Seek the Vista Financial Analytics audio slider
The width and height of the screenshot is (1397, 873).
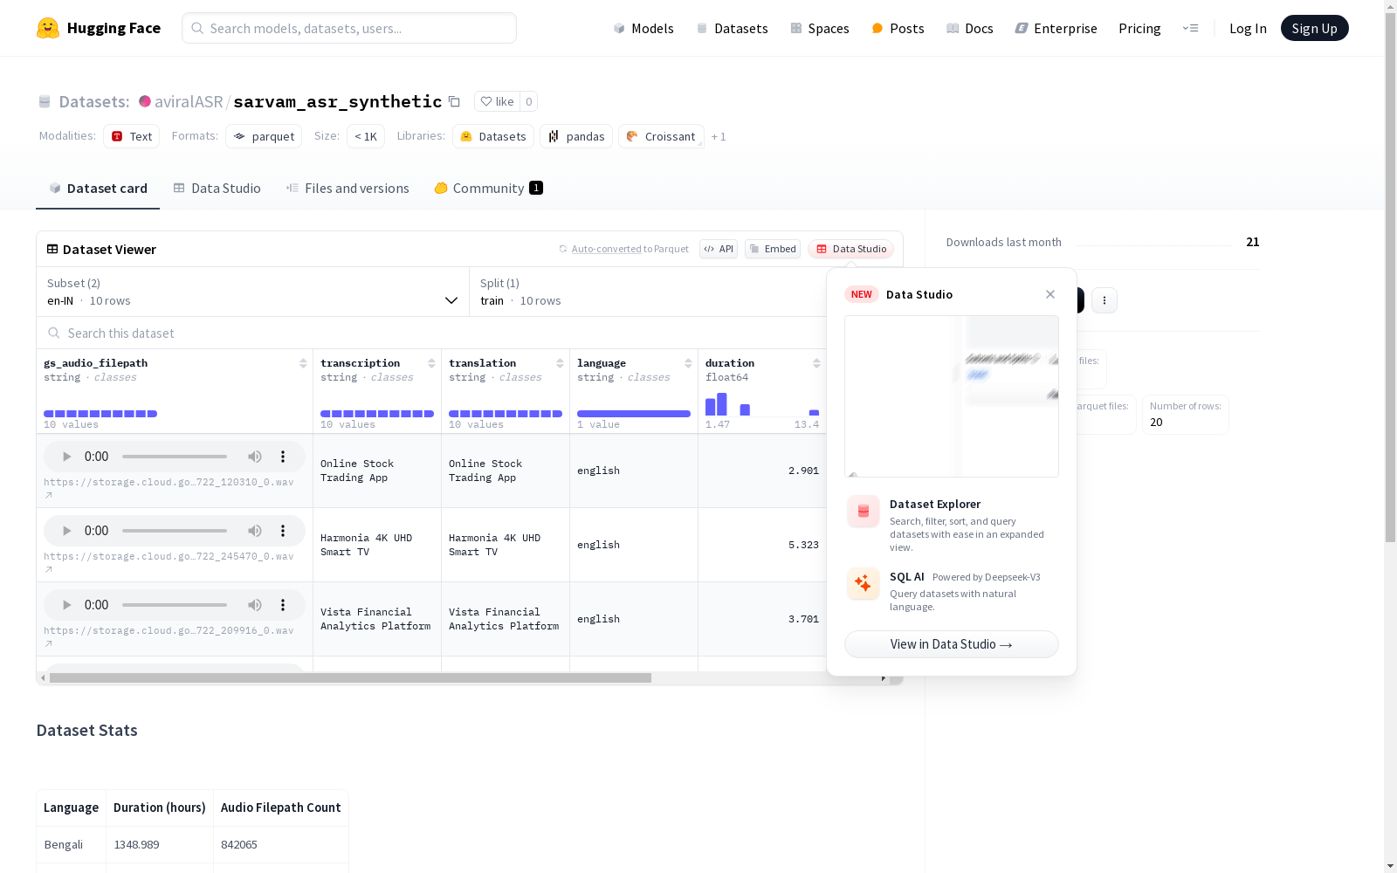175,605
